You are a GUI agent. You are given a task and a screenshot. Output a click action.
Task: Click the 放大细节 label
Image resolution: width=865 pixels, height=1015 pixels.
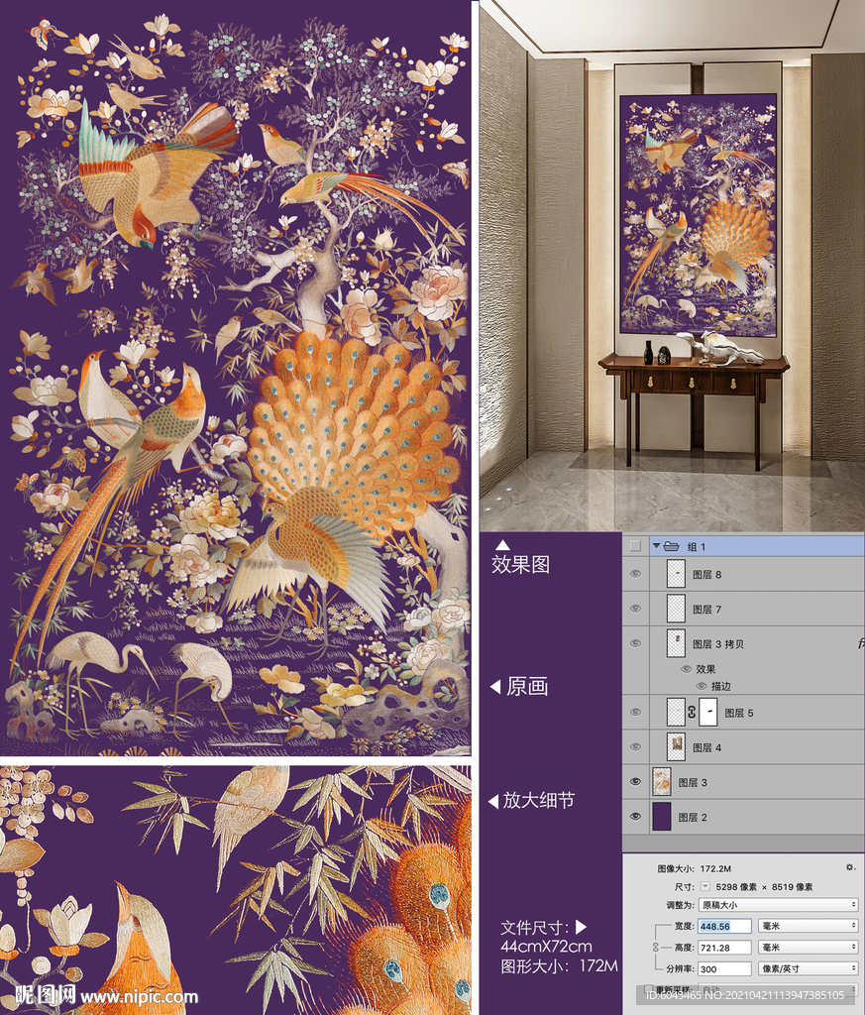[x=538, y=801]
